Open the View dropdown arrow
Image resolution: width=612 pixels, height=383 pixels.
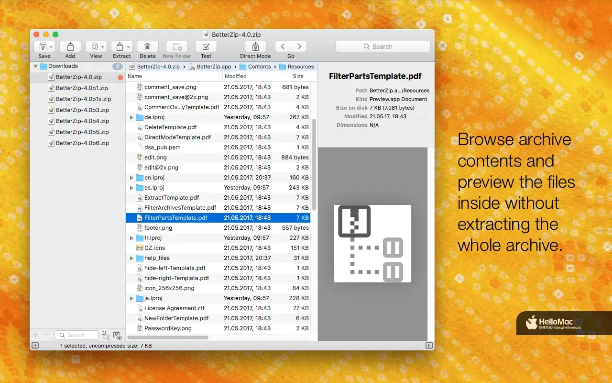103,46
